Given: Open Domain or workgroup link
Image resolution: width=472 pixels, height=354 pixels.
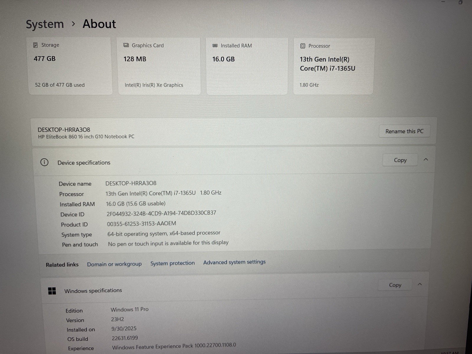Looking at the screenshot, I should [x=114, y=264].
